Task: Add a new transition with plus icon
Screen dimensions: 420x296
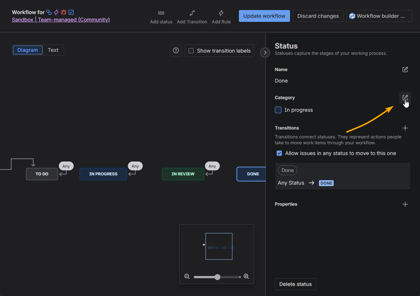Action: point(405,128)
